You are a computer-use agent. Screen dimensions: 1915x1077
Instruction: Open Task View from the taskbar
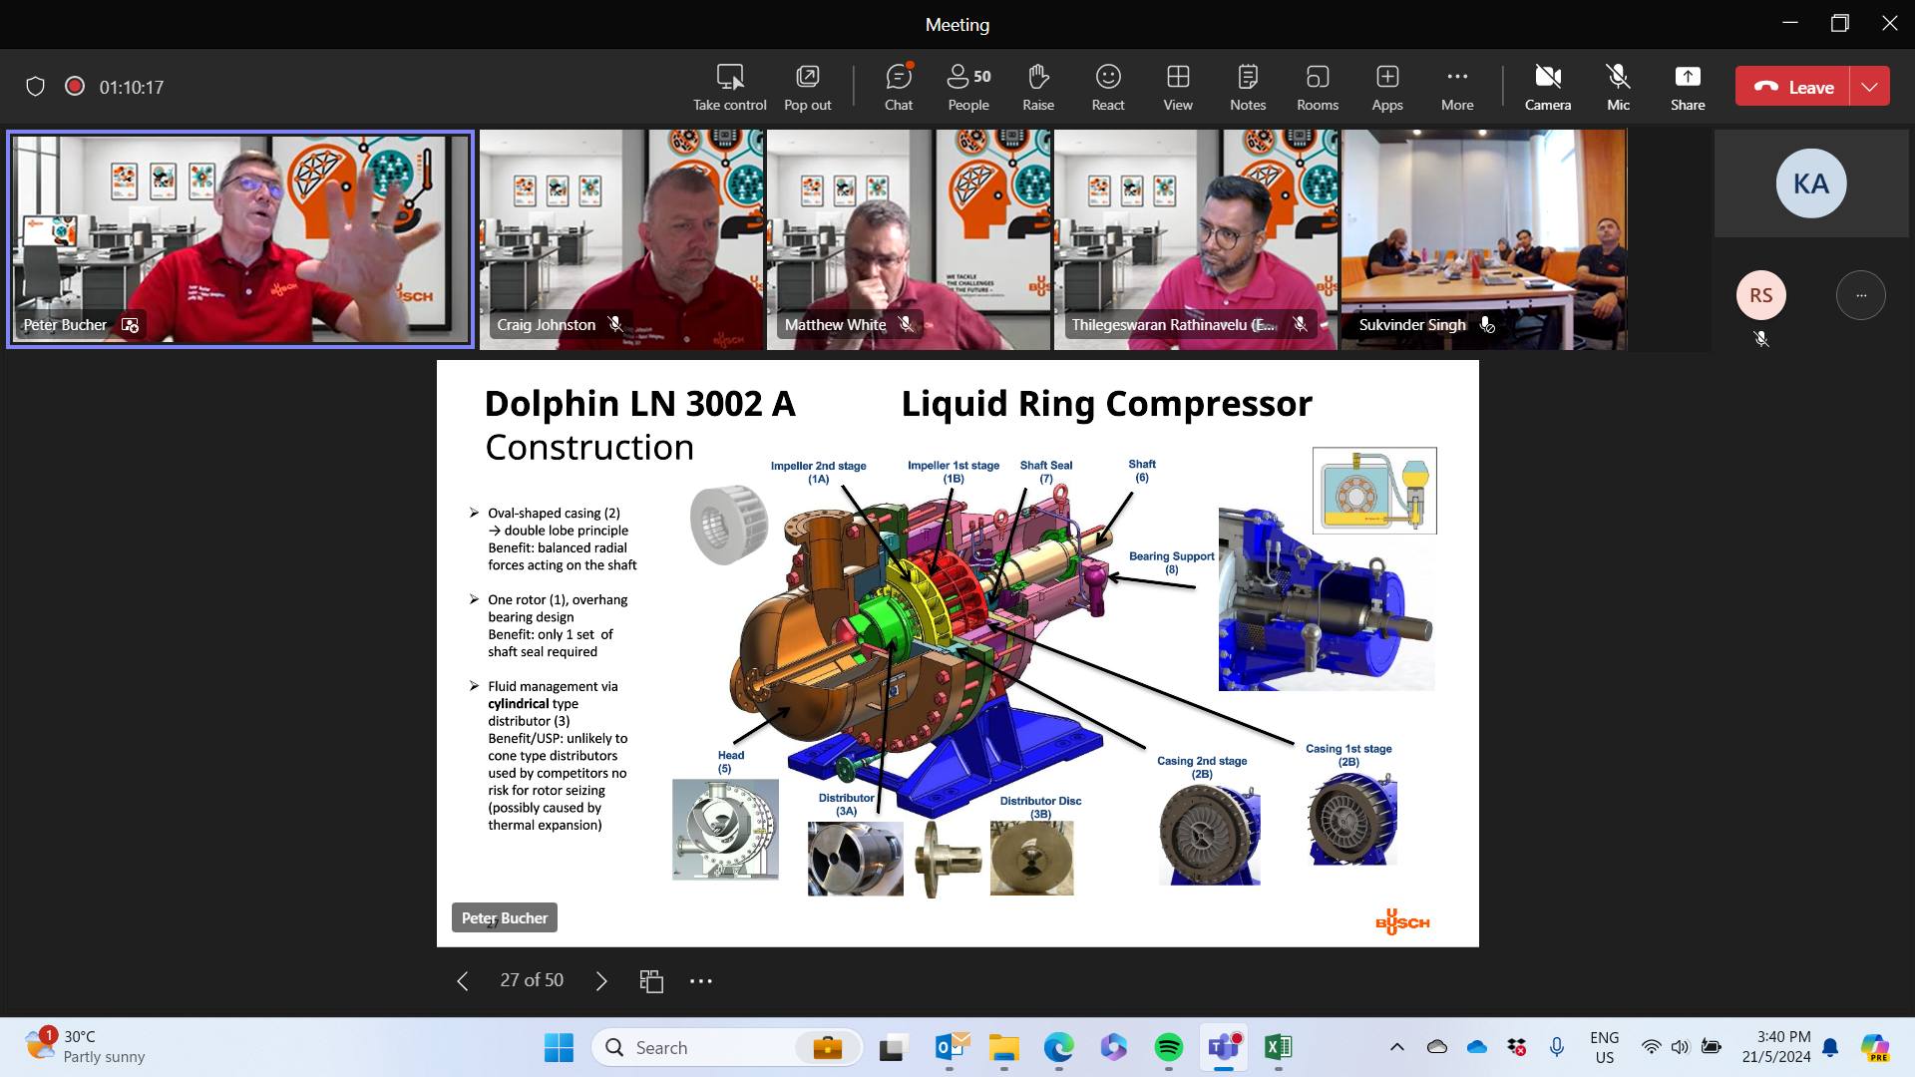(x=892, y=1047)
